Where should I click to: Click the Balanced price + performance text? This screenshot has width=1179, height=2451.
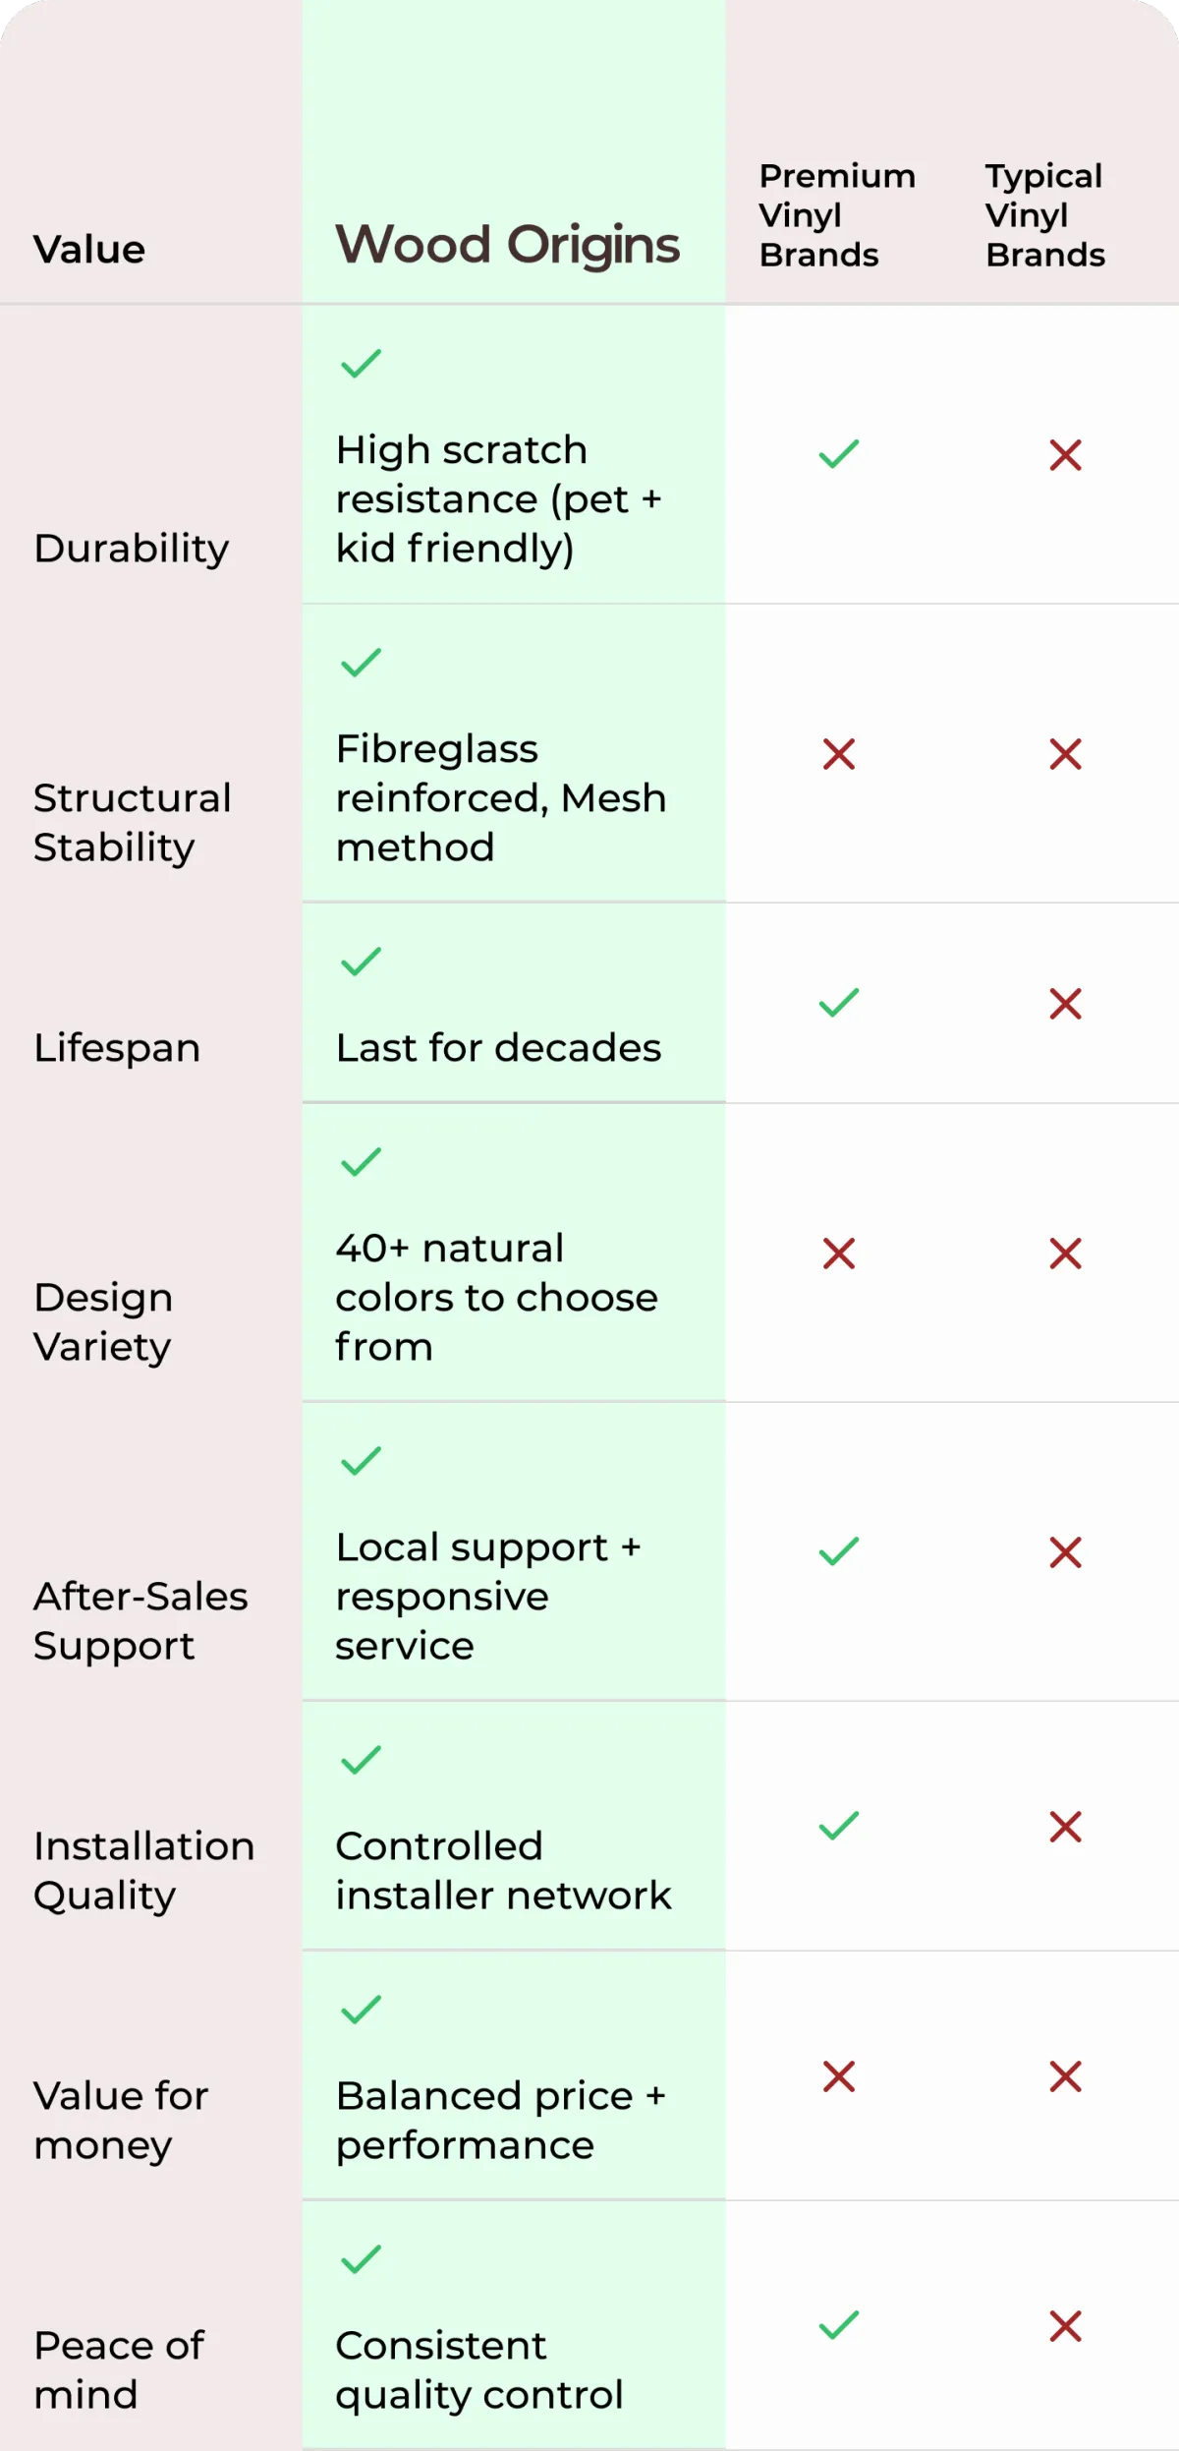[501, 2121]
